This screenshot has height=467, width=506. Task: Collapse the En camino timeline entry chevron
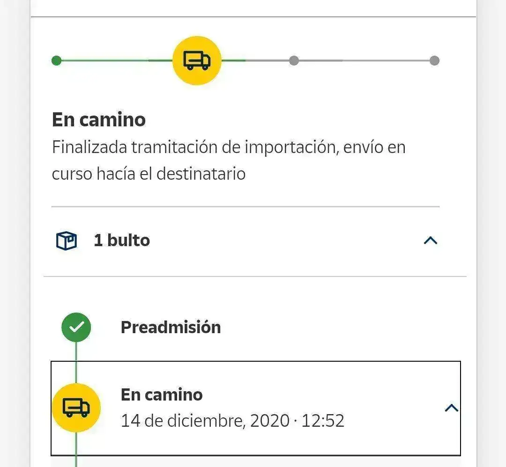(451, 408)
